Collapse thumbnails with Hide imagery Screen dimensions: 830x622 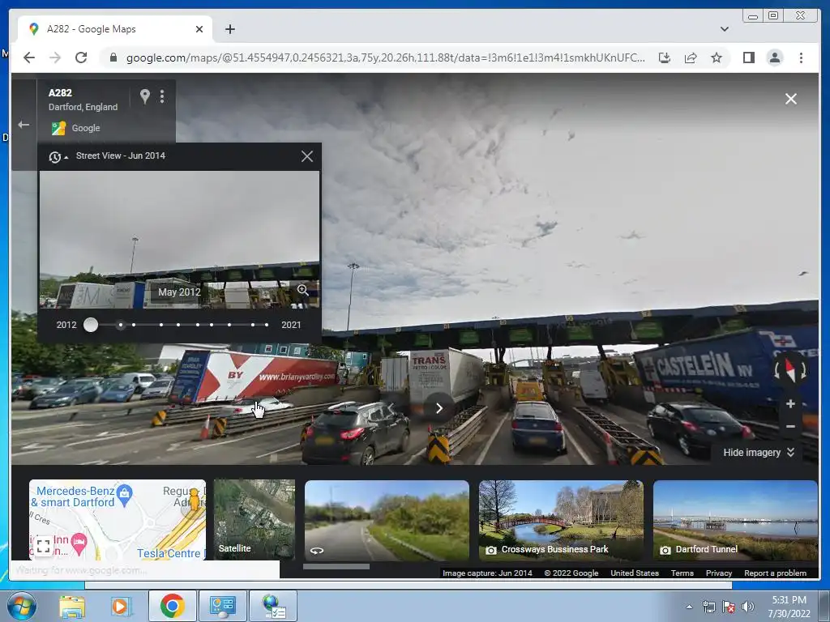[759, 452]
